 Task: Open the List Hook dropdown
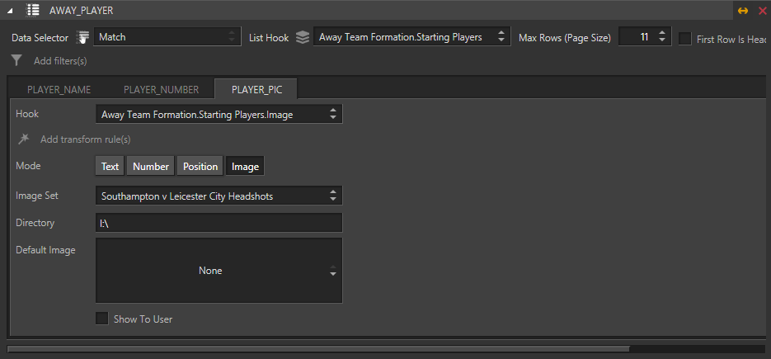411,36
